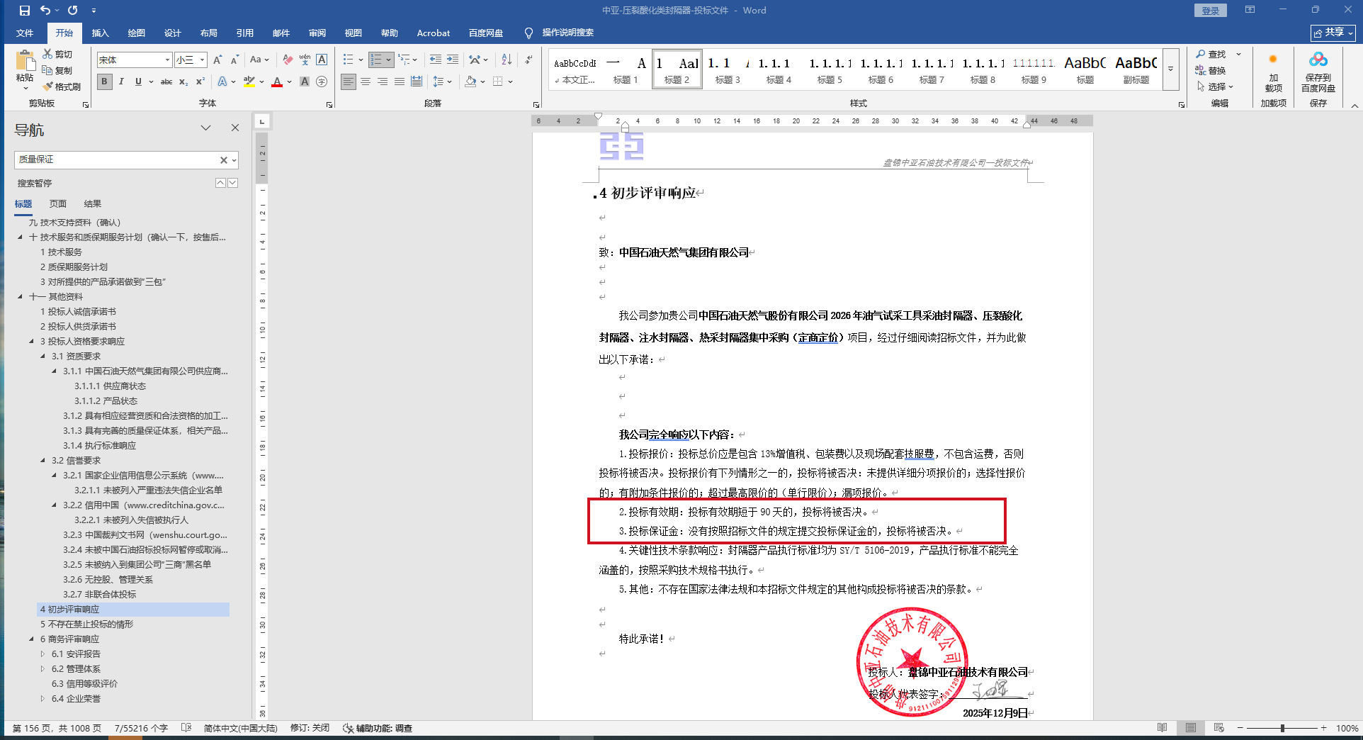Click the zoom slider in the status bar
The height and width of the screenshot is (740, 1363).
pyautogui.click(x=1282, y=728)
